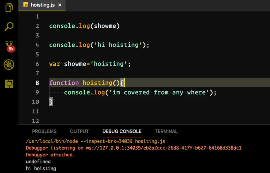Click the JS file icon on hoisting.js tab

[x=26, y=5]
